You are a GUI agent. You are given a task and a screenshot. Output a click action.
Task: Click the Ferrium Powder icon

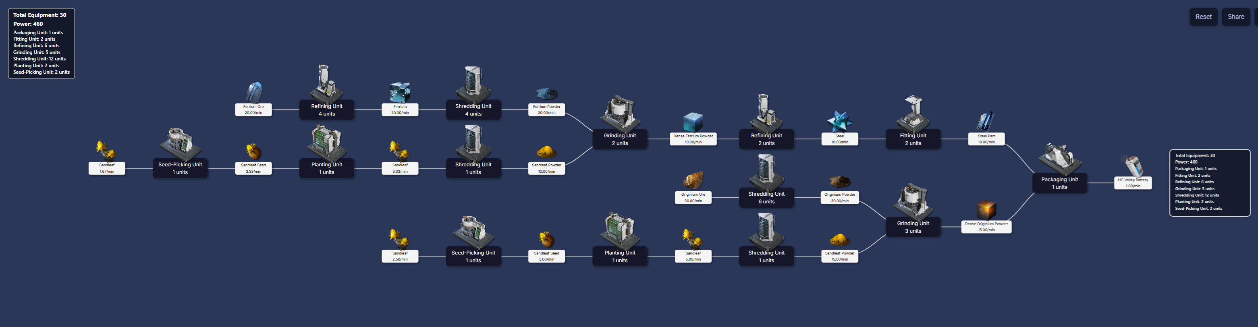(x=546, y=94)
